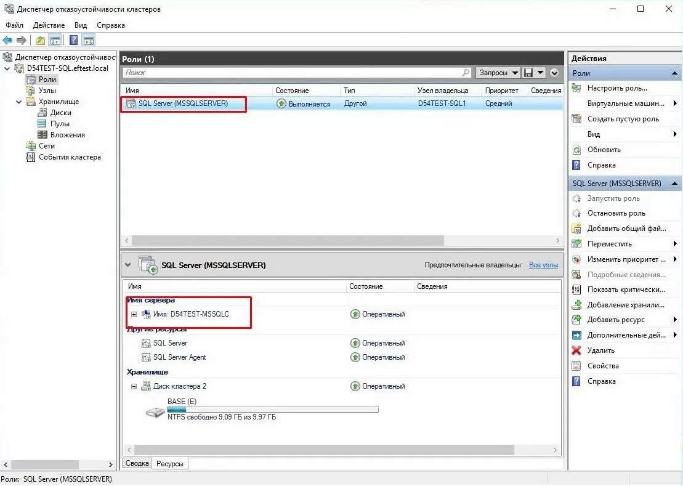The height and width of the screenshot is (486, 683).
Task: Select События кластера in the navigation tree
Action: click(70, 157)
